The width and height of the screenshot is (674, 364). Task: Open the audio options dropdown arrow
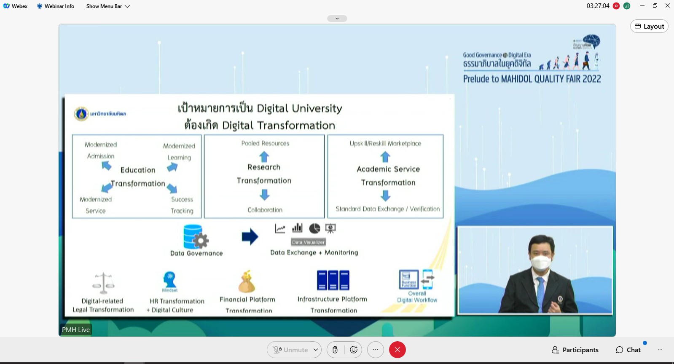(x=315, y=350)
